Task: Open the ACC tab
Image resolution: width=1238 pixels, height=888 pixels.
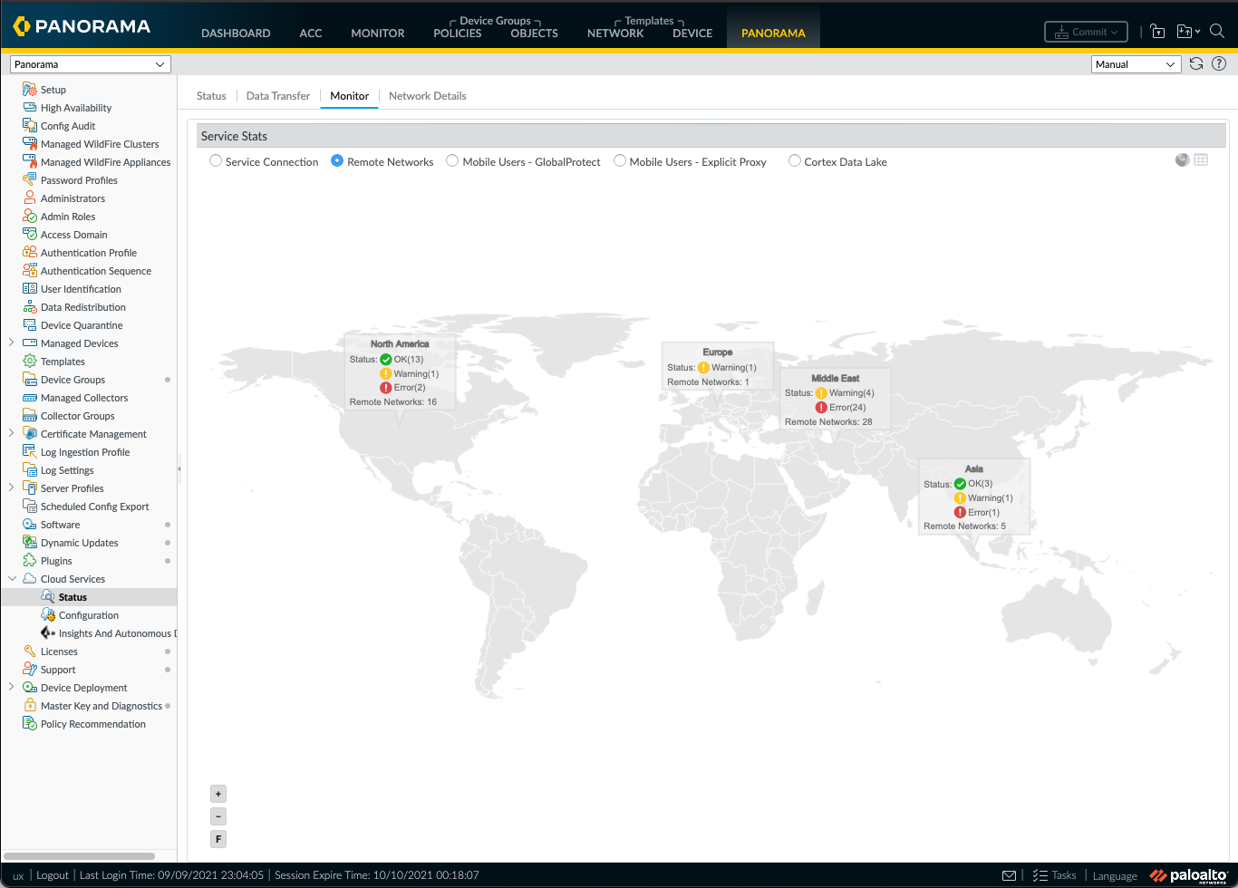Action: coord(311,33)
